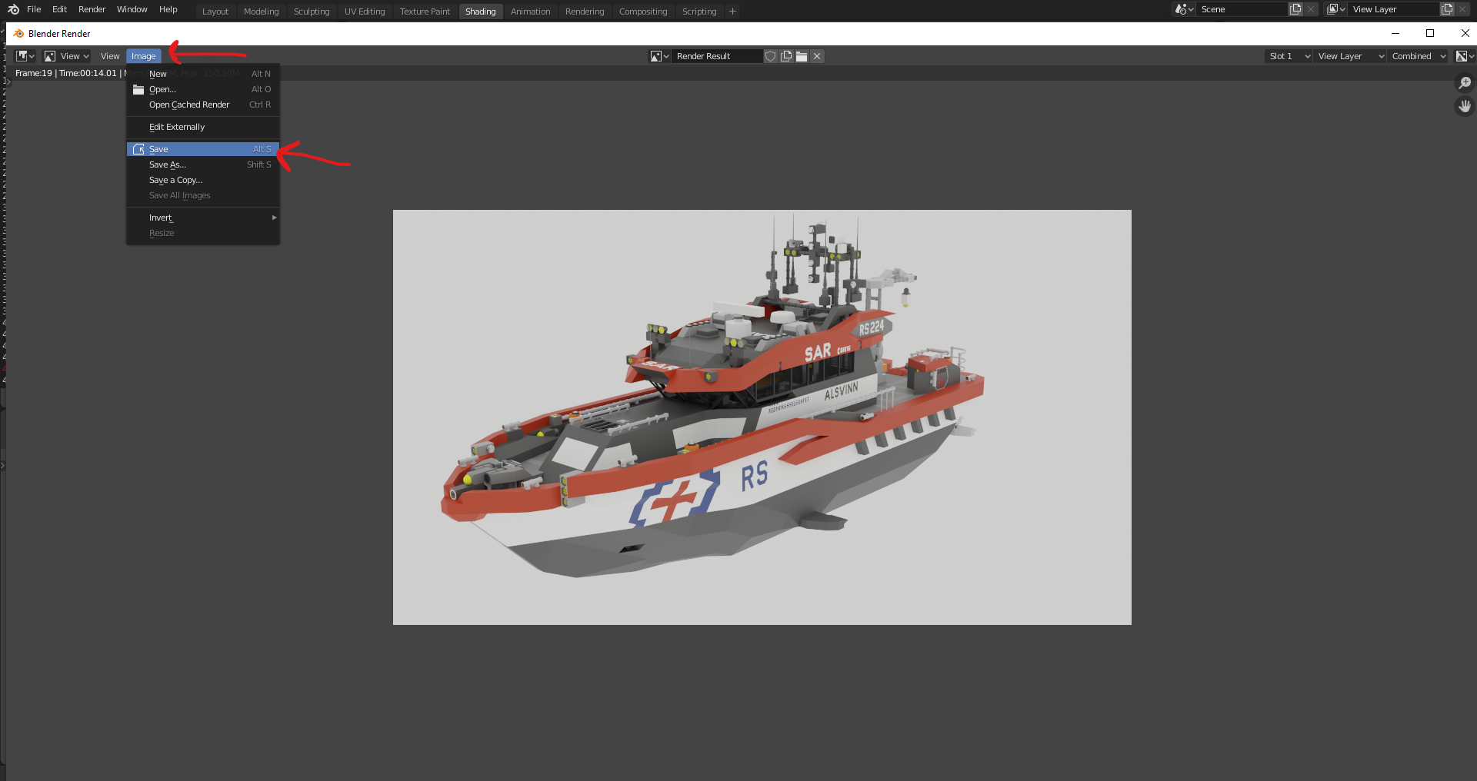Click the Render Result image name field

pos(717,56)
